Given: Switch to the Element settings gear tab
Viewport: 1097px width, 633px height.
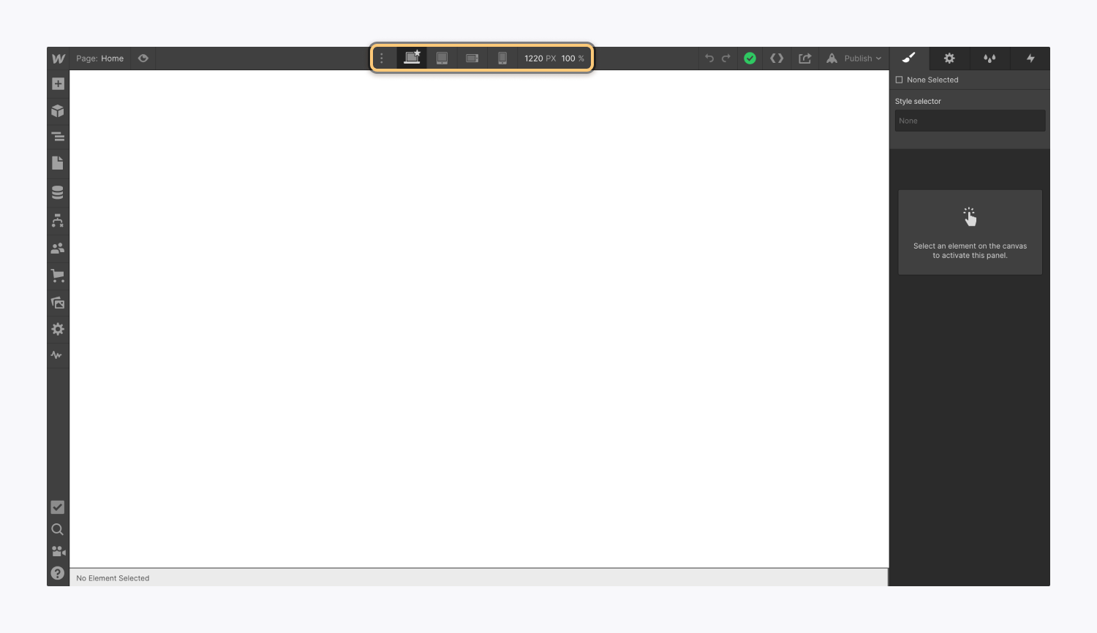Looking at the screenshot, I should point(949,58).
